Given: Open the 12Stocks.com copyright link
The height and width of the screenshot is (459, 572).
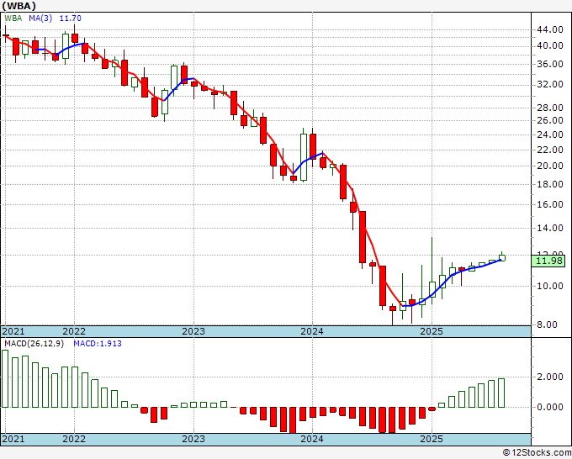Looking at the screenshot, I should 537,453.
